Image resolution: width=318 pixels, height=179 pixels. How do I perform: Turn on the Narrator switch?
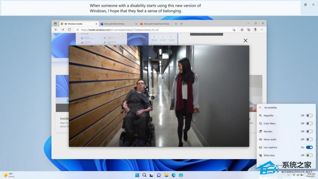(x=309, y=131)
